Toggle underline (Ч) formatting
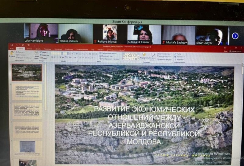This screenshot has width=244, height=166. coord(58,57)
